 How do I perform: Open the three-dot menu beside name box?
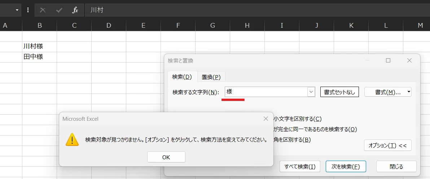28,10
